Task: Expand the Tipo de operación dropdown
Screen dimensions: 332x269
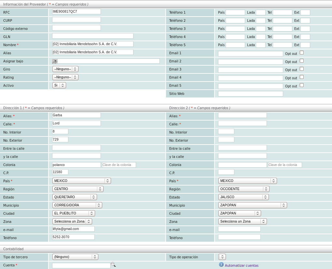Action: click(x=222, y=257)
